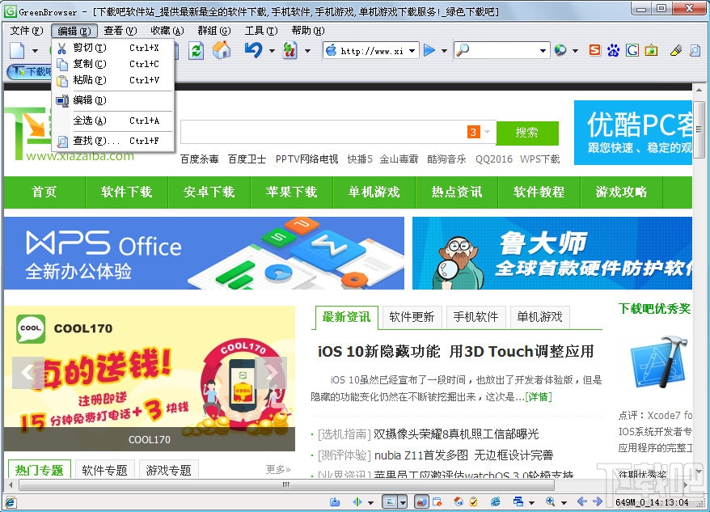The image size is (710, 512).
Task: Click the magnifier search icon in toolbar
Action: (463, 50)
